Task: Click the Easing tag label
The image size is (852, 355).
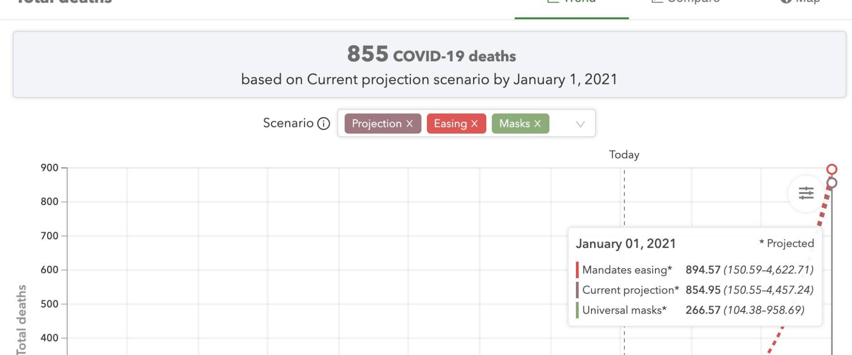Action: 450,124
